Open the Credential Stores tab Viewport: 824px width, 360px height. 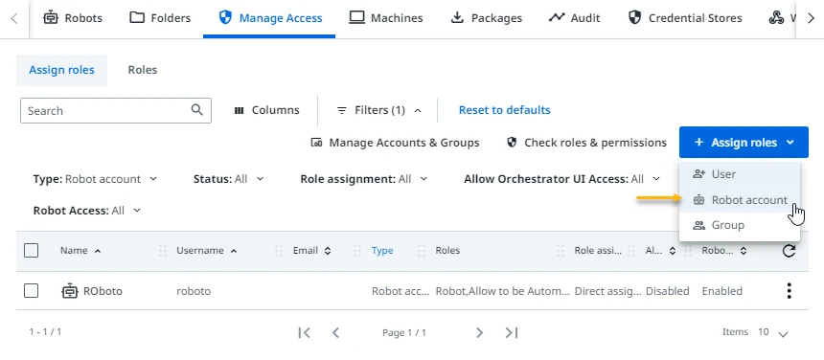[685, 18]
